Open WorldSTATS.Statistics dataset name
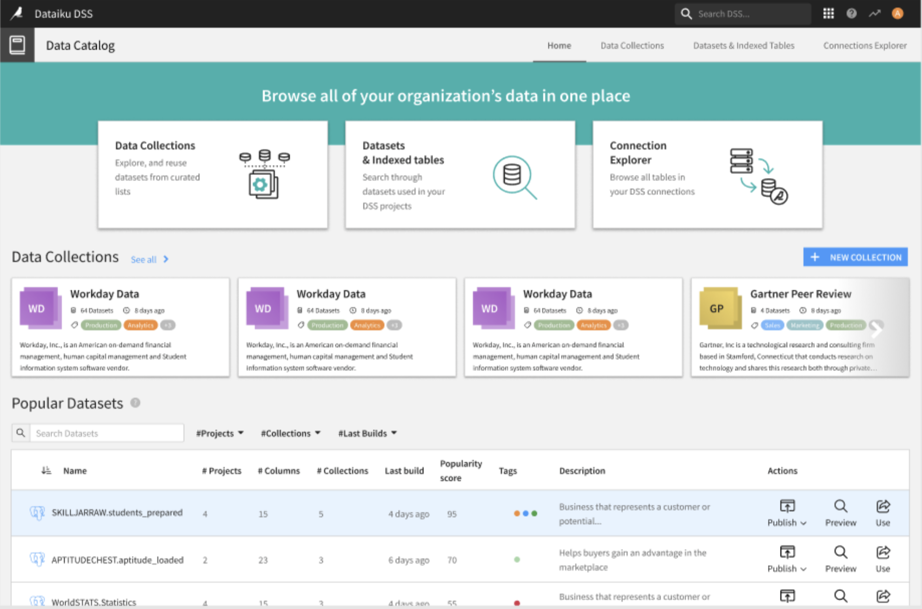This screenshot has height=609, width=922. pos(94,602)
